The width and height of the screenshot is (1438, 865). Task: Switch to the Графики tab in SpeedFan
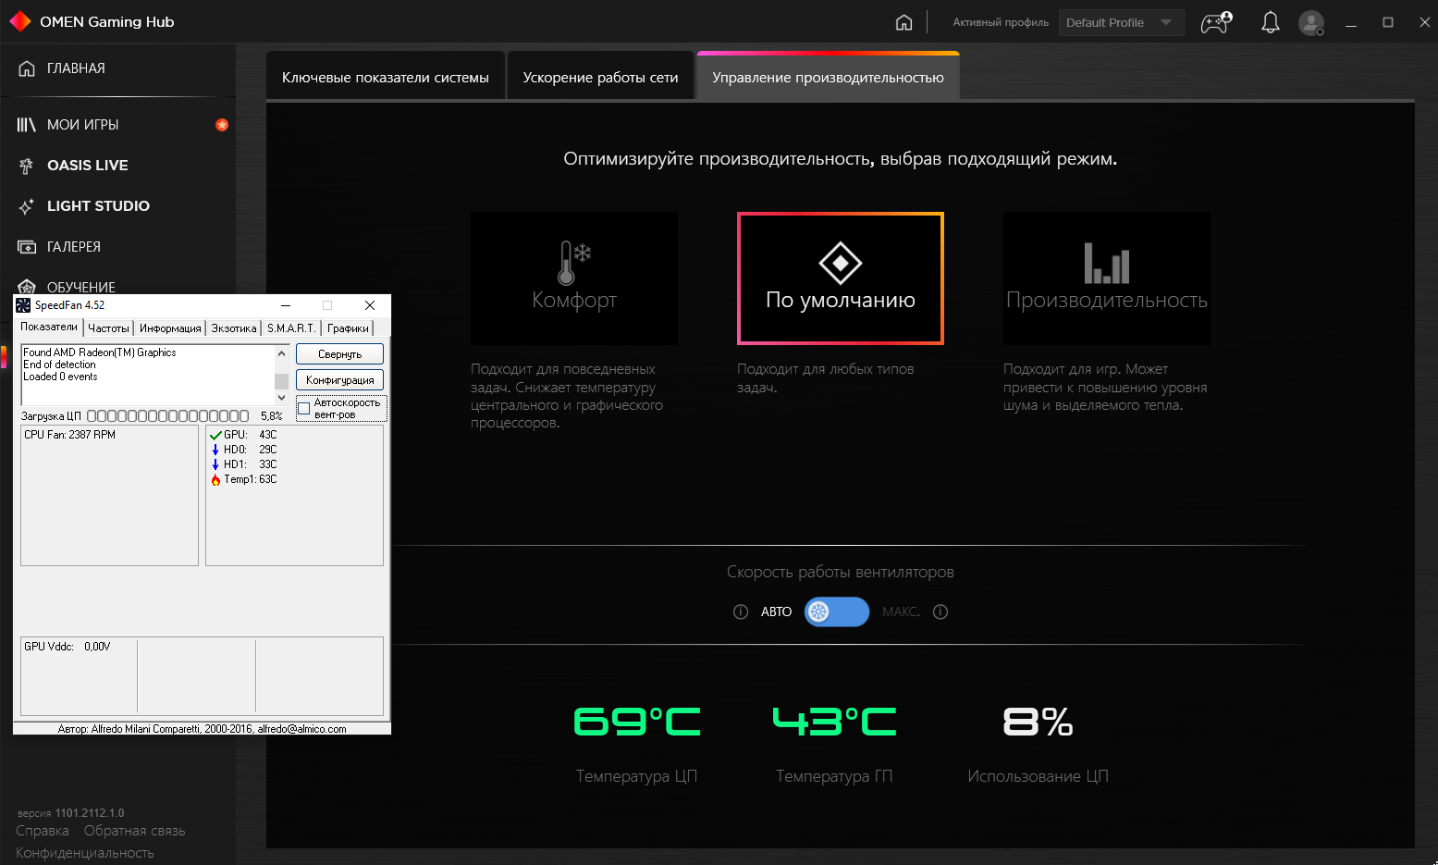pos(349,327)
